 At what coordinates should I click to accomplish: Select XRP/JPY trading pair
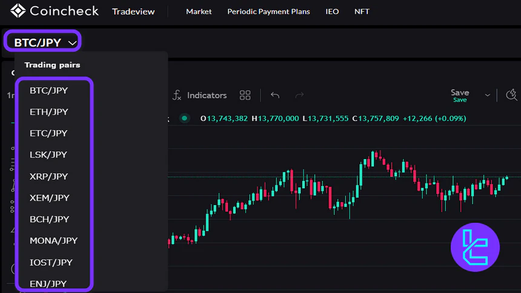(48, 176)
